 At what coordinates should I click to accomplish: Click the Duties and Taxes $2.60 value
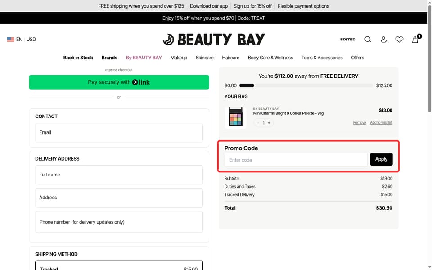387,186
